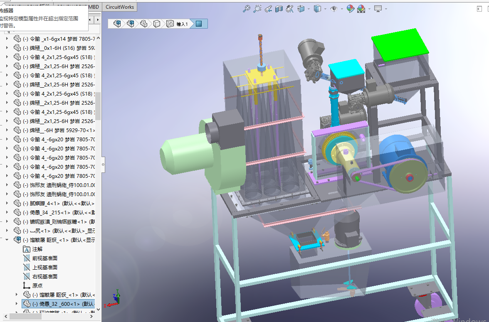
Task: Click the origin icon beside 原点
Action: click(27, 285)
